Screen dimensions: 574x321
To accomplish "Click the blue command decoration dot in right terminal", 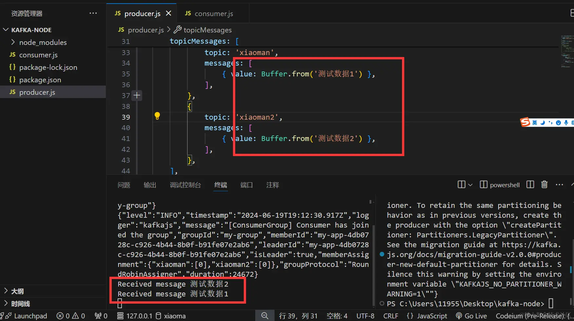I will pos(382,254).
